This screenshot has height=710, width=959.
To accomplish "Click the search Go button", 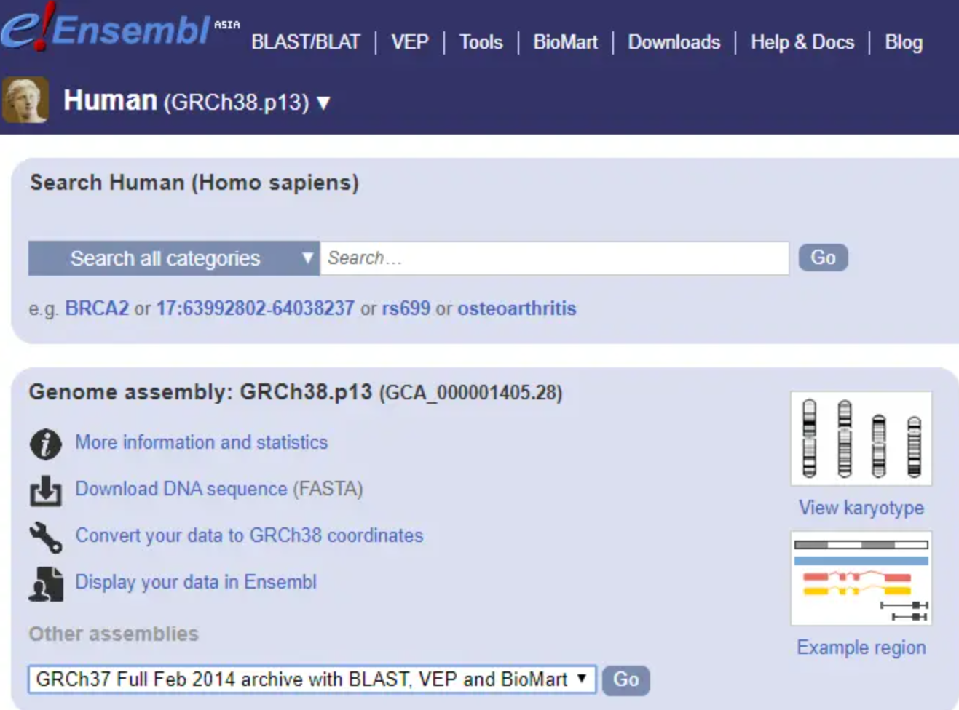I will pos(822,258).
